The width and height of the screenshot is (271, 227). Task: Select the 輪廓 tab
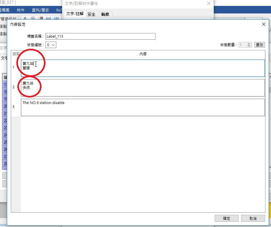(x=105, y=14)
